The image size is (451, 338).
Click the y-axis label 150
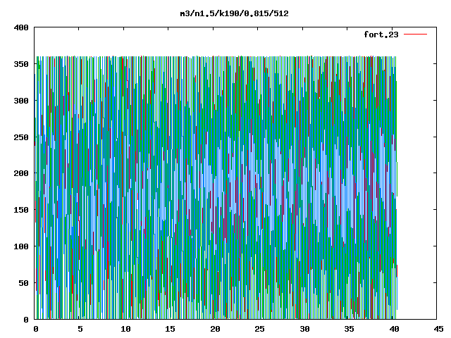coord(21,210)
